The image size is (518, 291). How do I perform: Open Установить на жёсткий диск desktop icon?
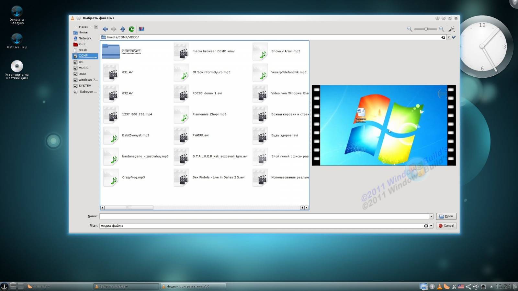[x=17, y=70]
